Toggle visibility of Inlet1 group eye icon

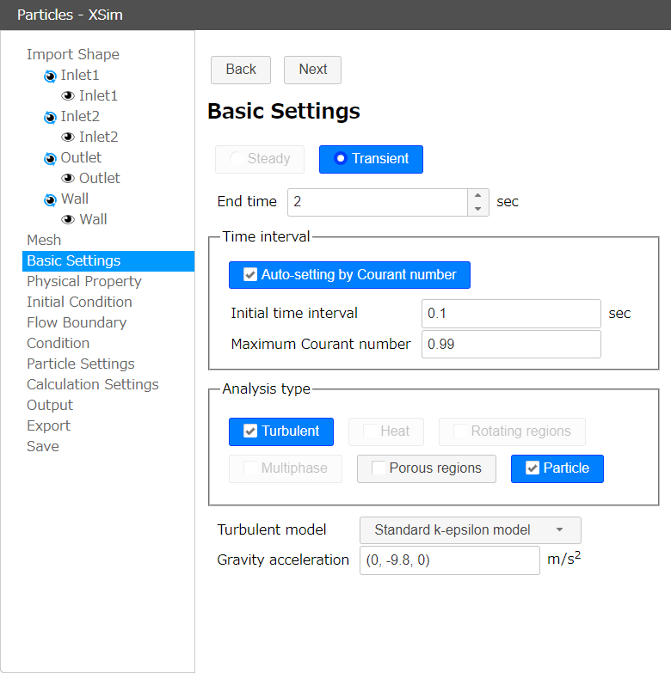tap(50, 76)
